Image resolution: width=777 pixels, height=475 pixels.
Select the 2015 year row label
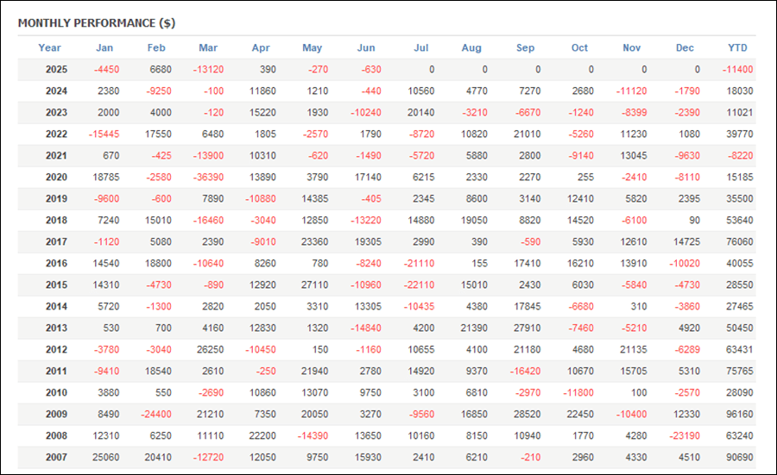coord(56,284)
